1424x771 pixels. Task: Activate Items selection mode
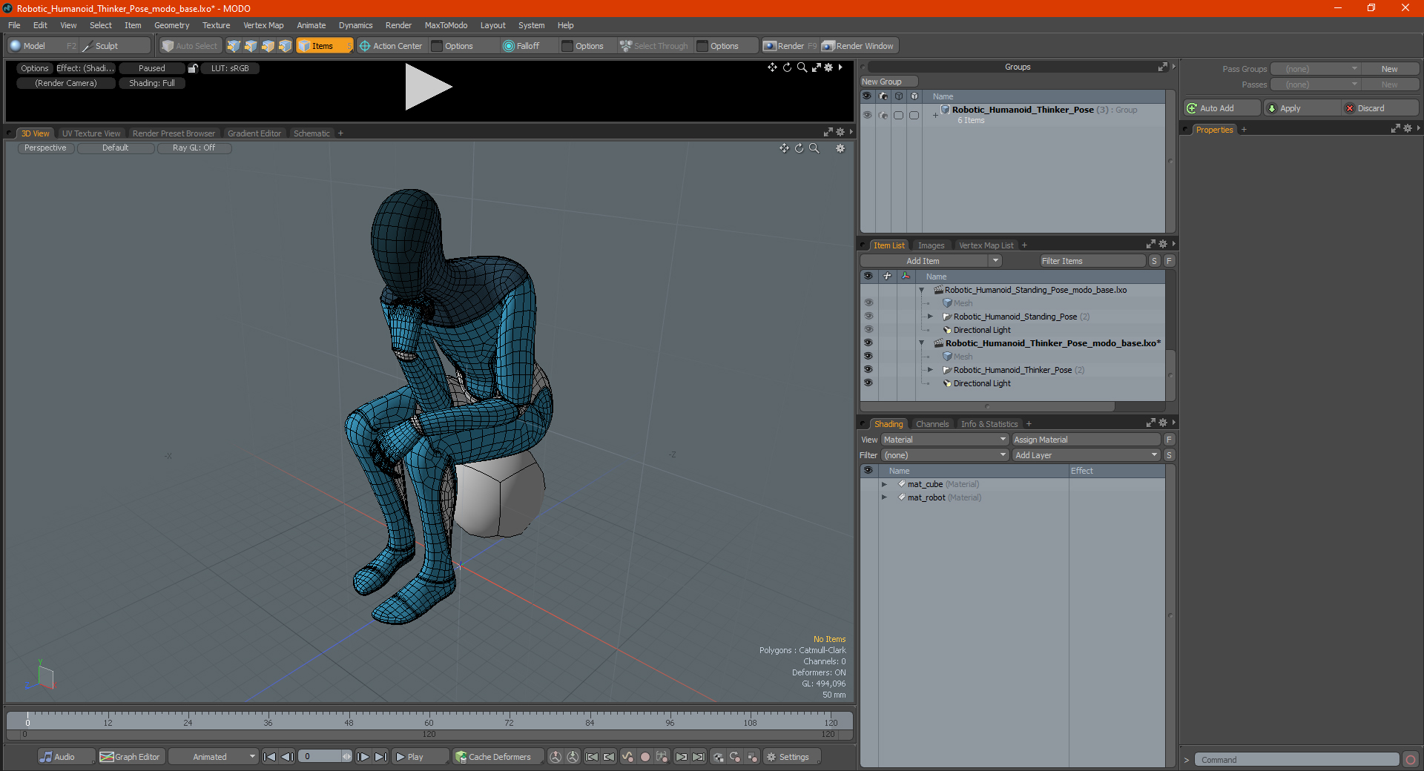coord(324,46)
